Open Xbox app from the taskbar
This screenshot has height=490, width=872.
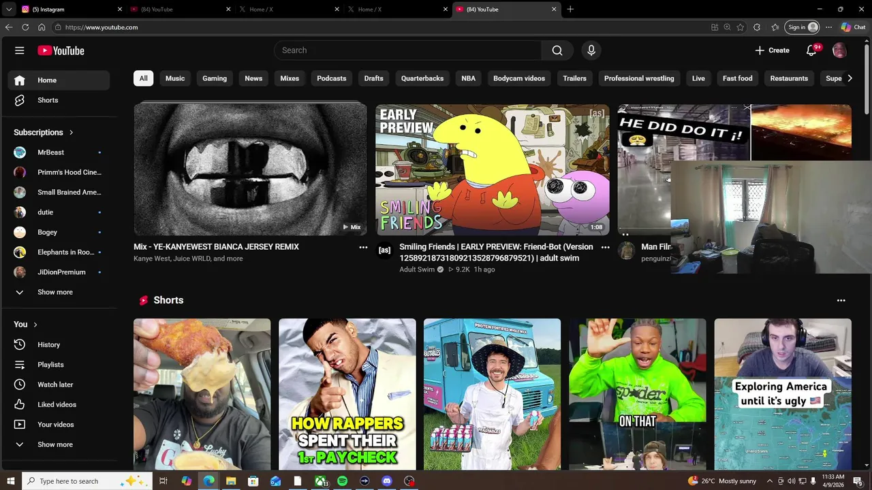click(320, 481)
